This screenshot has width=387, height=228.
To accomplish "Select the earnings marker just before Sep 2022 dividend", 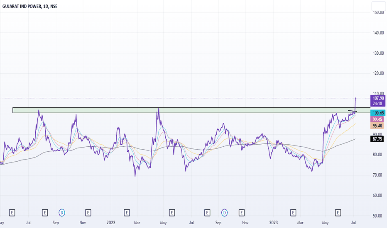I will click(207, 213).
